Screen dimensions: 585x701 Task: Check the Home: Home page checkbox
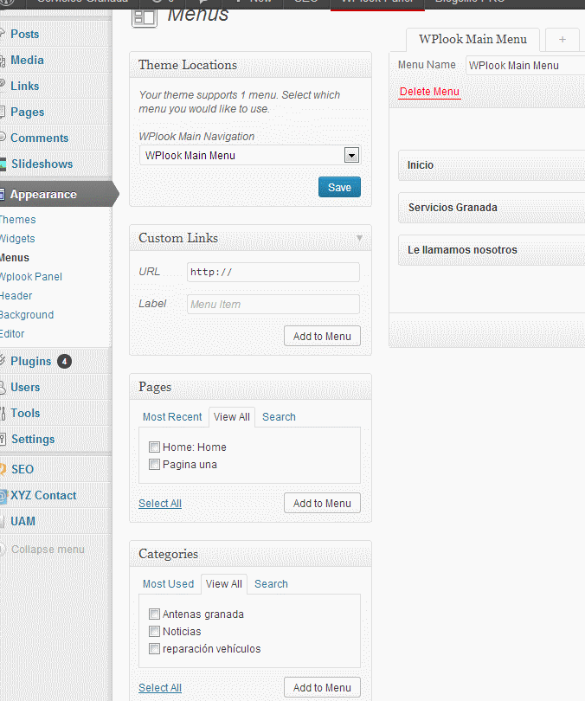(x=154, y=447)
